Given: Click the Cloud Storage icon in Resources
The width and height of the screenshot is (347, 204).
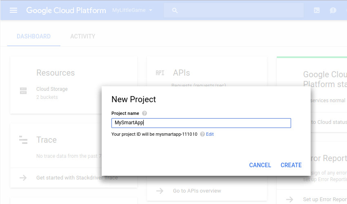Looking at the screenshot, I should pos(23,91).
